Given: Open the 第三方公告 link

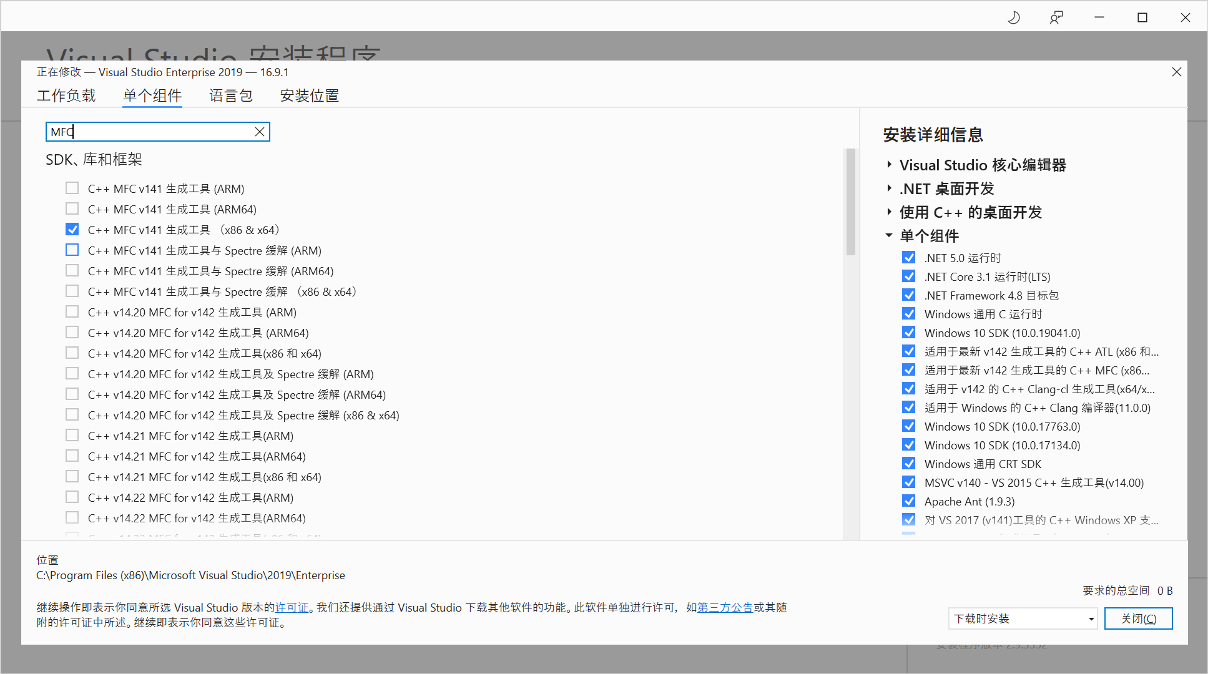Looking at the screenshot, I should tap(725, 607).
